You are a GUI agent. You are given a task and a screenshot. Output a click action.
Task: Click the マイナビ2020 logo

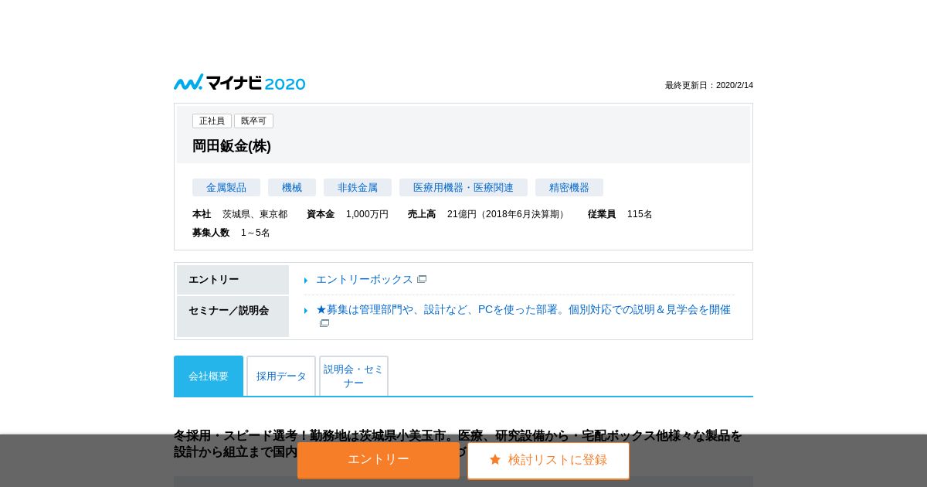pyautogui.click(x=239, y=83)
